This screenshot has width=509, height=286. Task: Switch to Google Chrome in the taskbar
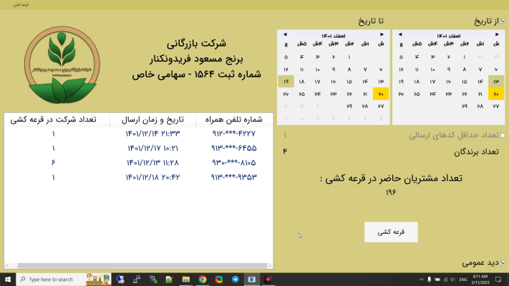[x=203, y=279]
